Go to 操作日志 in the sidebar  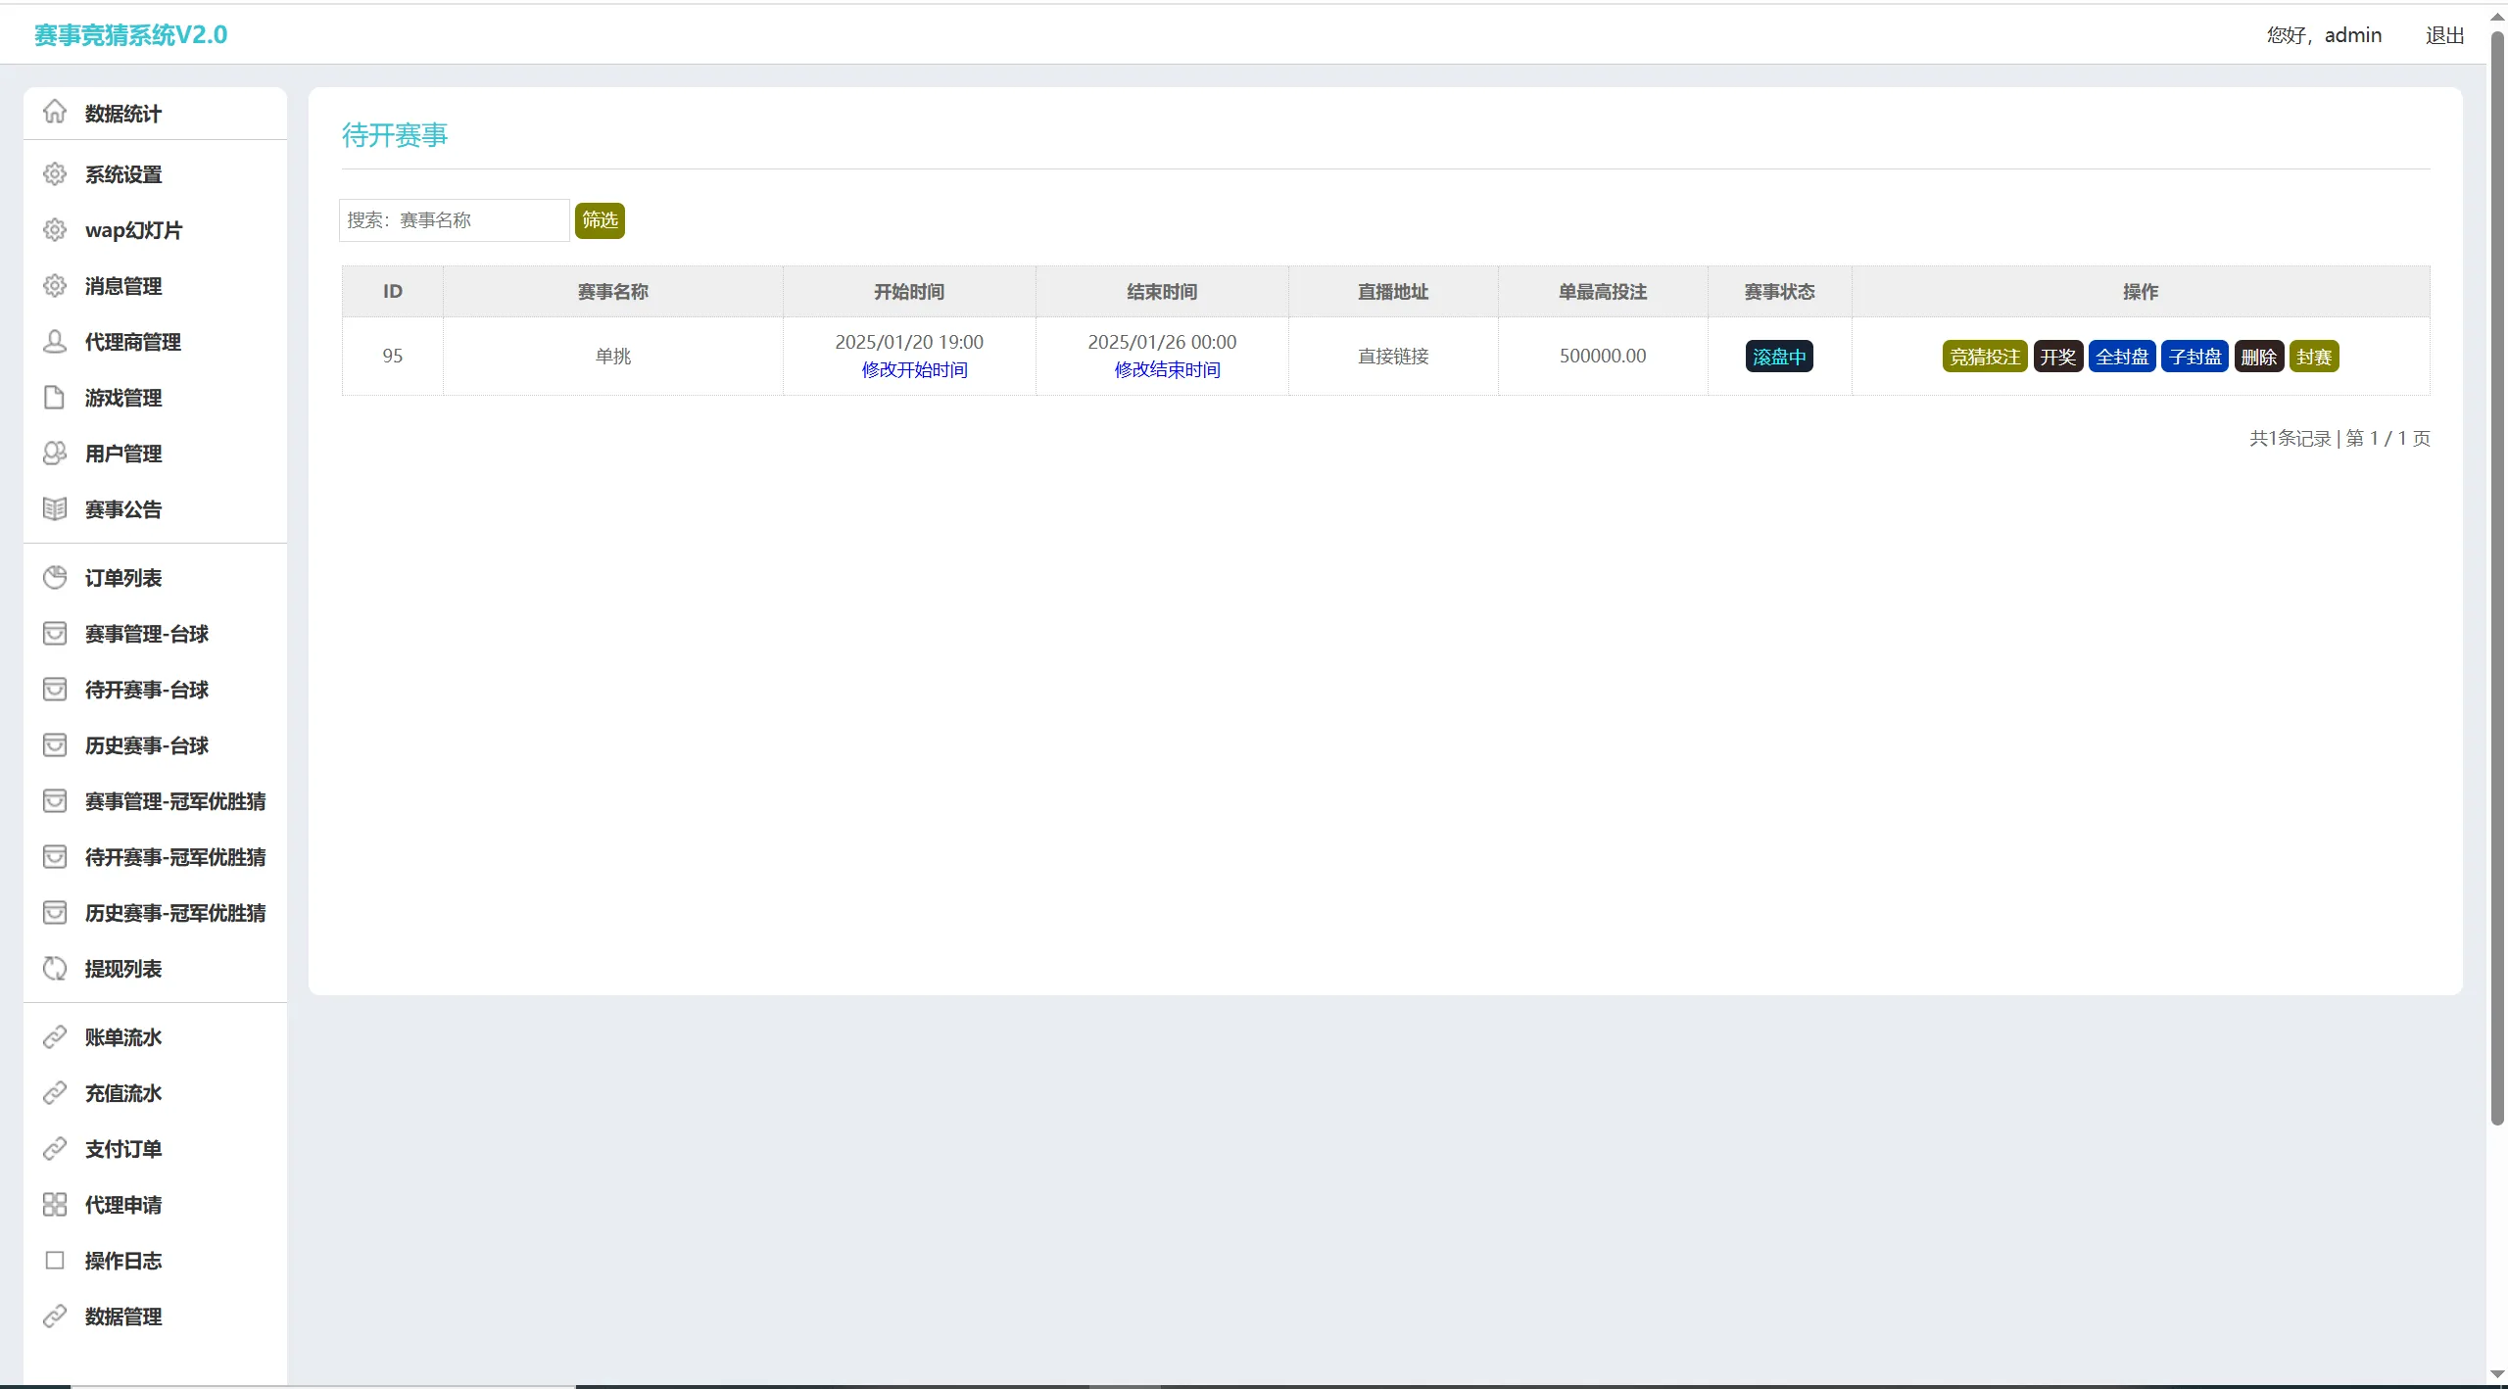click(123, 1261)
